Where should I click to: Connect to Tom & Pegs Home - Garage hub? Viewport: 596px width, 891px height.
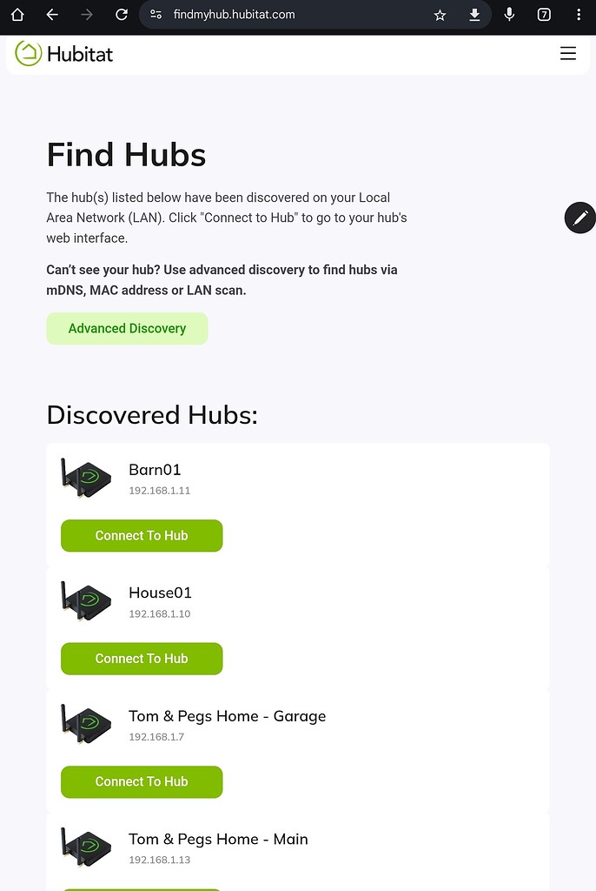(x=142, y=782)
